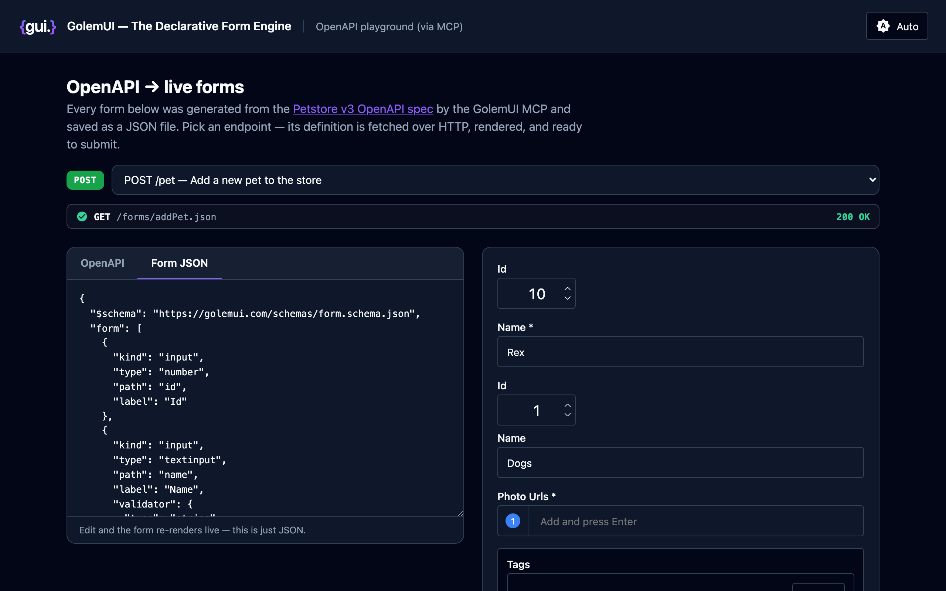Image resolution: width=946 pixels, height=591 pixels.
Task: Click the 200 OK status text
Action: (x=853, y=217)
